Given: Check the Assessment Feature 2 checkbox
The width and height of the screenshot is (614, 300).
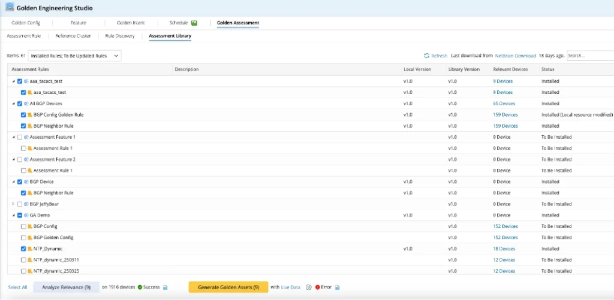Looking at the screenshot, I should (x=20, y=160).
